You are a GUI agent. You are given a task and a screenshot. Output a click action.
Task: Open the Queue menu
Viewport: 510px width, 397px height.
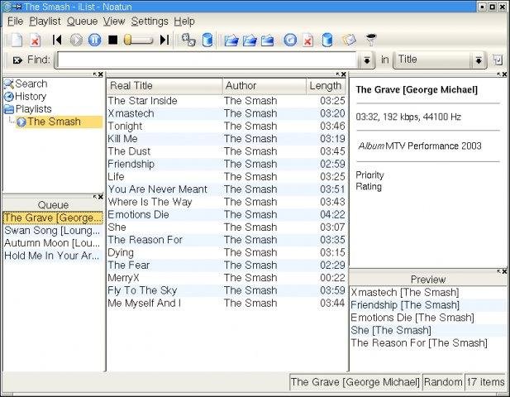(x=83, y=22)
